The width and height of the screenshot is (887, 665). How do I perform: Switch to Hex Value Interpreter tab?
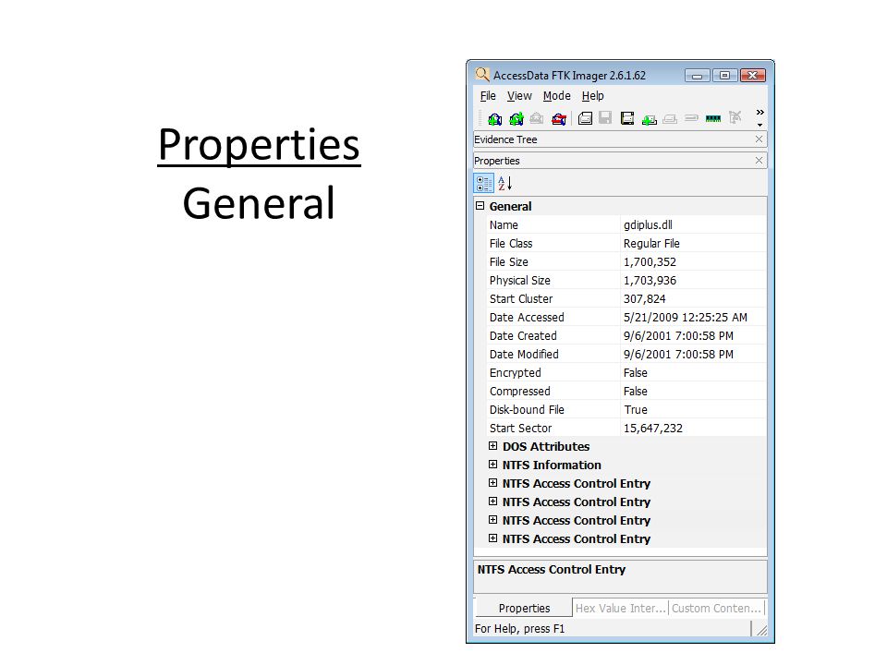coord(620,608)
